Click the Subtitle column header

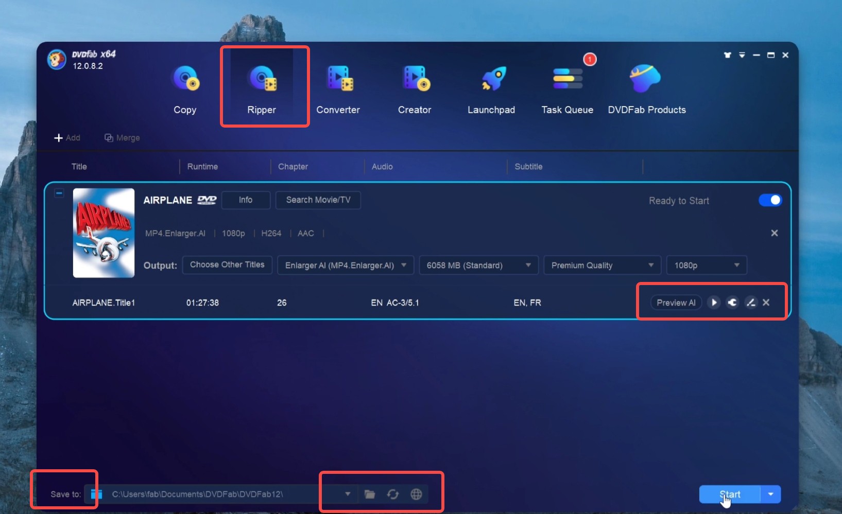tap(528, 167)
